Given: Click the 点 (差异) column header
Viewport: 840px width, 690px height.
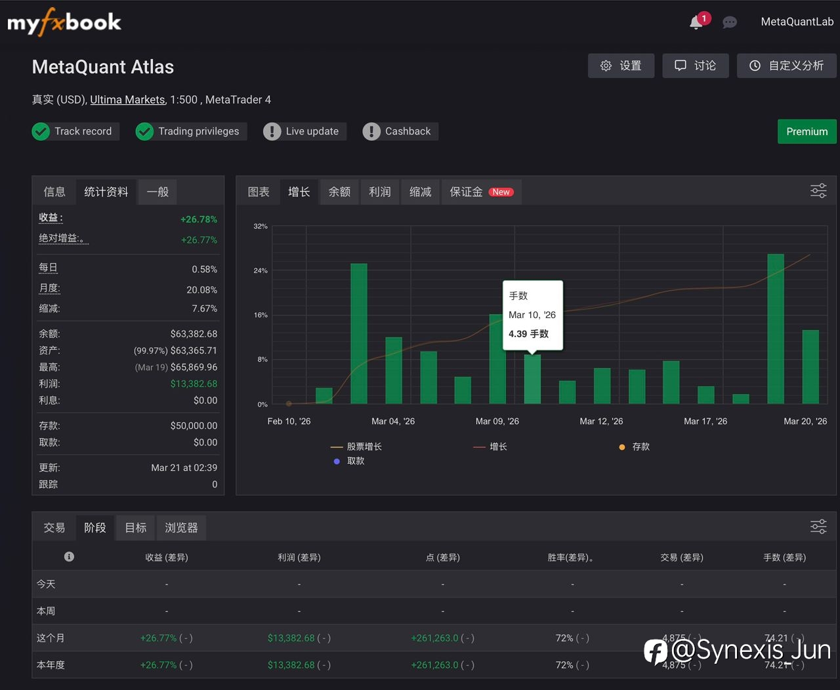Looking at the screenshot, I should click(443, 558).
